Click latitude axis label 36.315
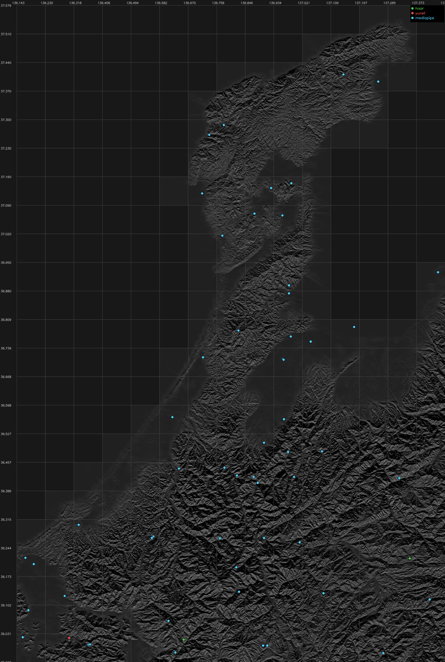Image resolution: width=445 pixels, height=662 pixels. (6, 520)
